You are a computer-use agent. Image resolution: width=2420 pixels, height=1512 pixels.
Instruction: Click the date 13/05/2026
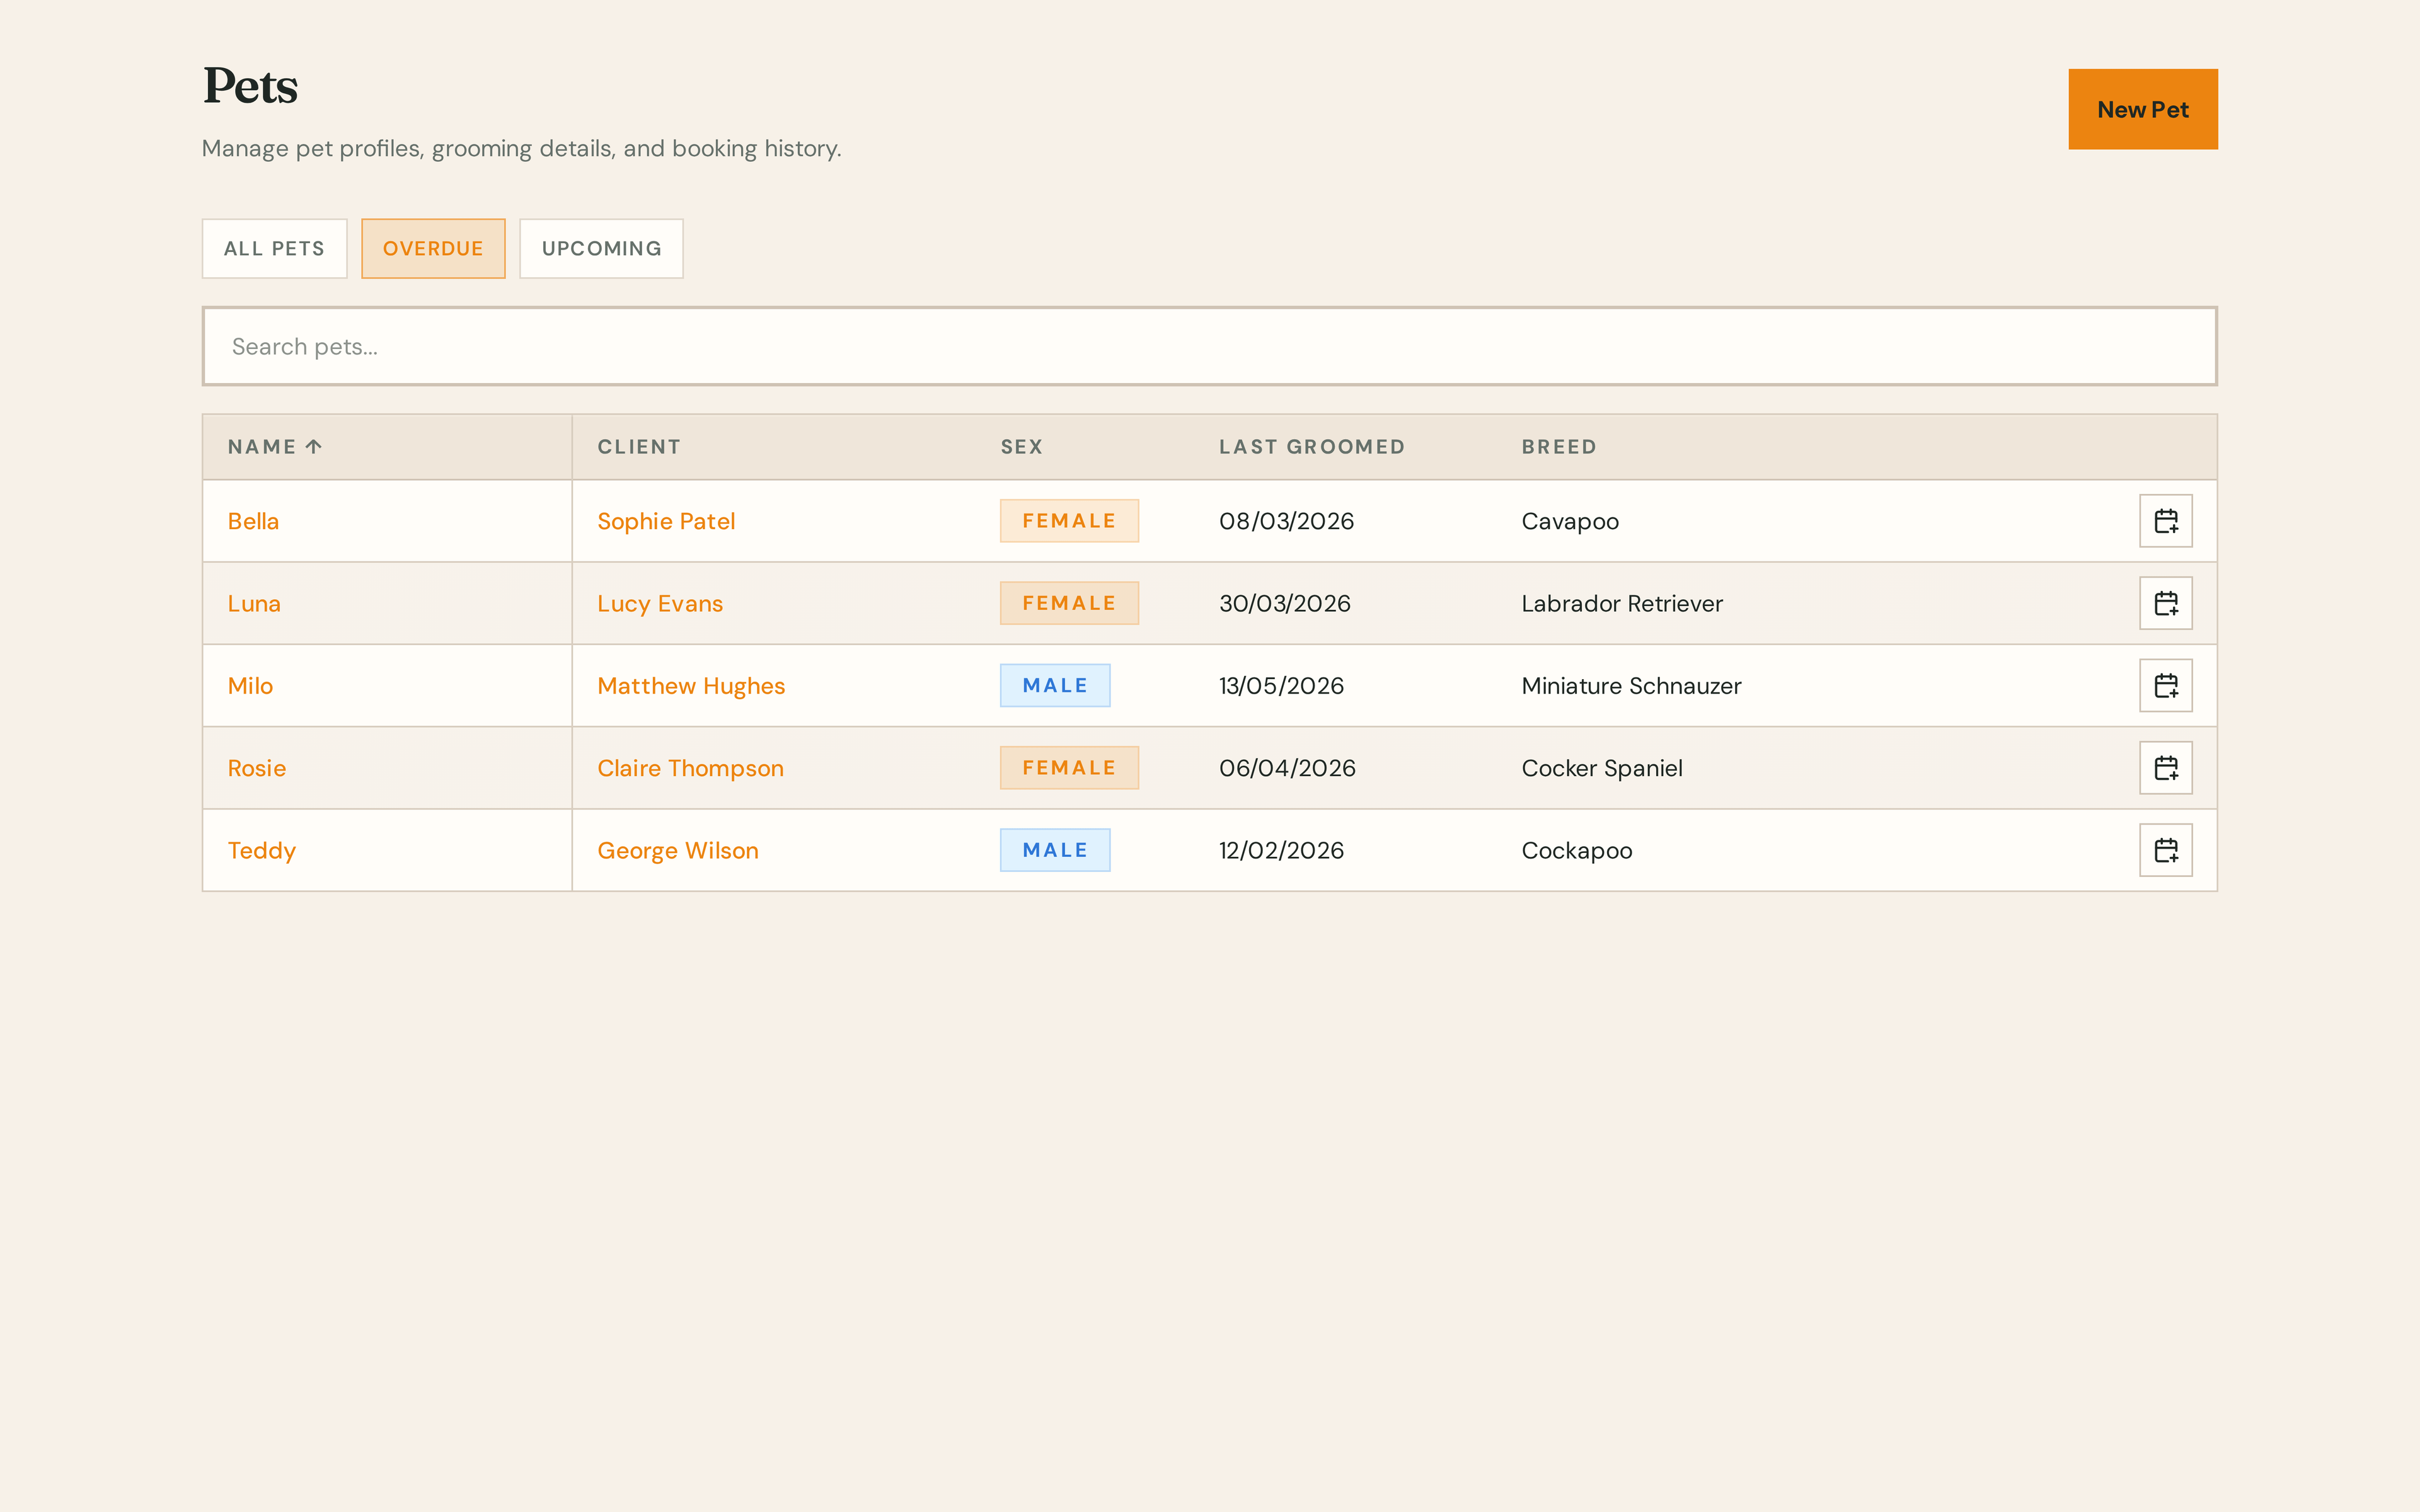1281,685
